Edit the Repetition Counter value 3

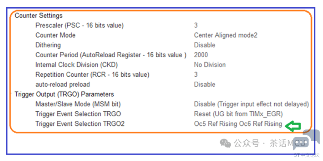pyautogui.click(x=196, y=74)
